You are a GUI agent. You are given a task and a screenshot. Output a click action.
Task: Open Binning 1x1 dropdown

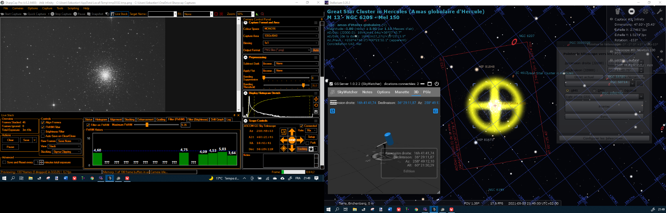291,43
